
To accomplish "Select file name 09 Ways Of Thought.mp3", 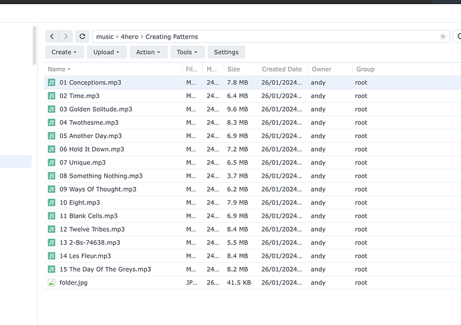I will (98, 190).
